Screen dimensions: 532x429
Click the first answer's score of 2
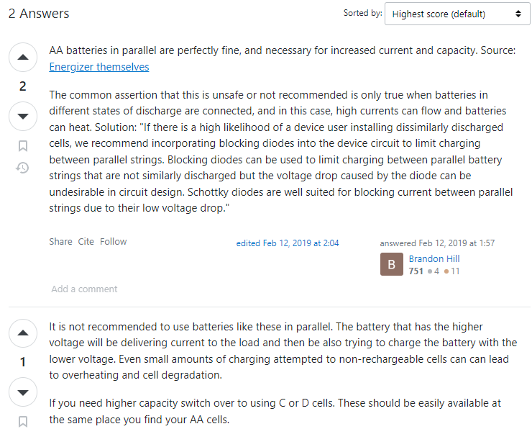point(23,86)
